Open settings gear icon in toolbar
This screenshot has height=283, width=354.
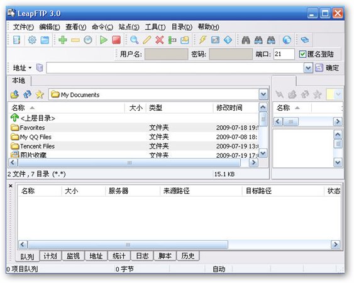point(32,40)
